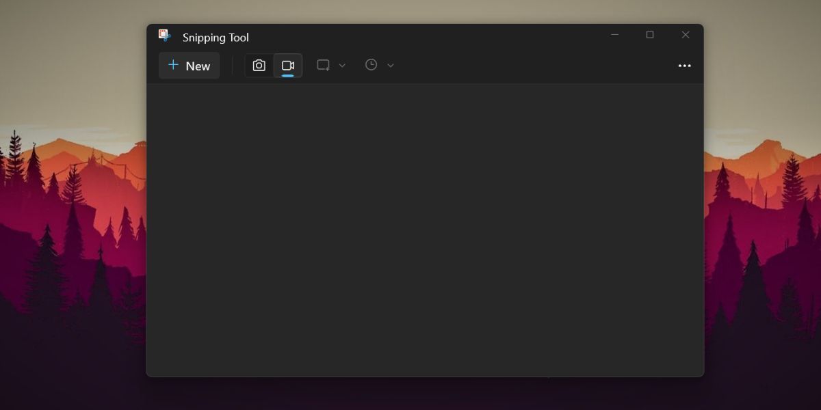Click the rectangle snip shape icon
The image size is (821, 410).
point(322,64)
